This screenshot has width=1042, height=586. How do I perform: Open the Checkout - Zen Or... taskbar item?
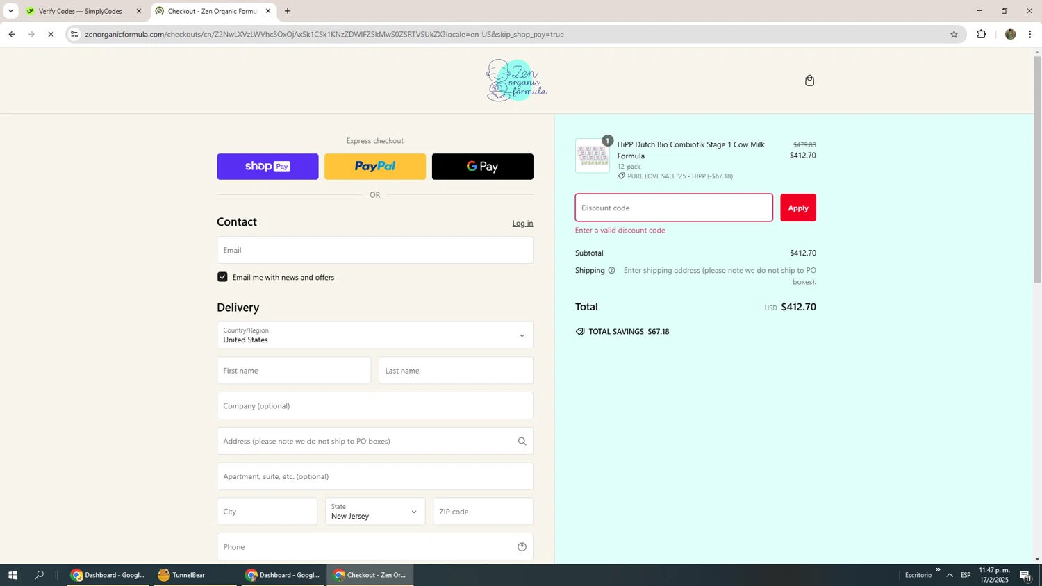tap(370, 575)
